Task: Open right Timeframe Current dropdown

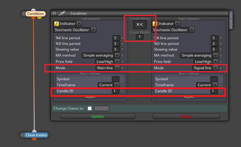Action: click(x=215, y=85)
